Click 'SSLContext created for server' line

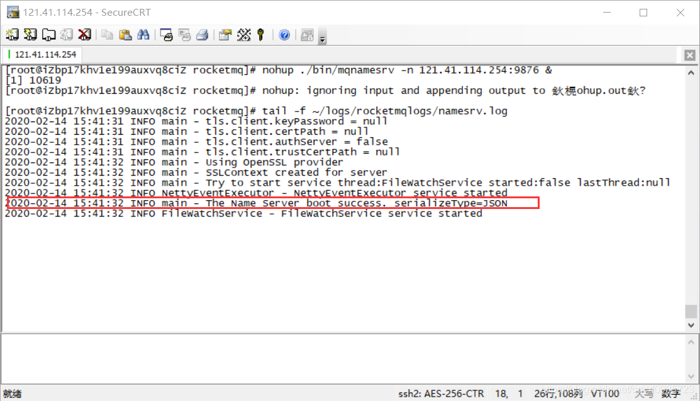(x=196, y=172)
